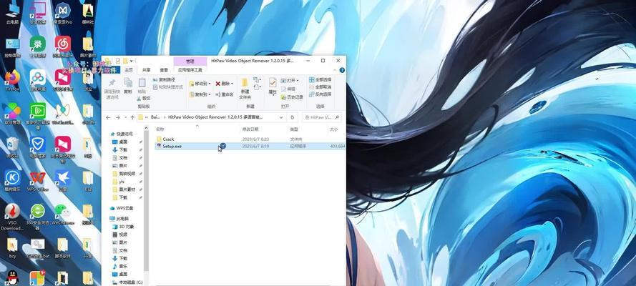Click 粘贴快捷方式 paste shortcut
This screenshot has width=636, height=286.
(x=168, y=87)
